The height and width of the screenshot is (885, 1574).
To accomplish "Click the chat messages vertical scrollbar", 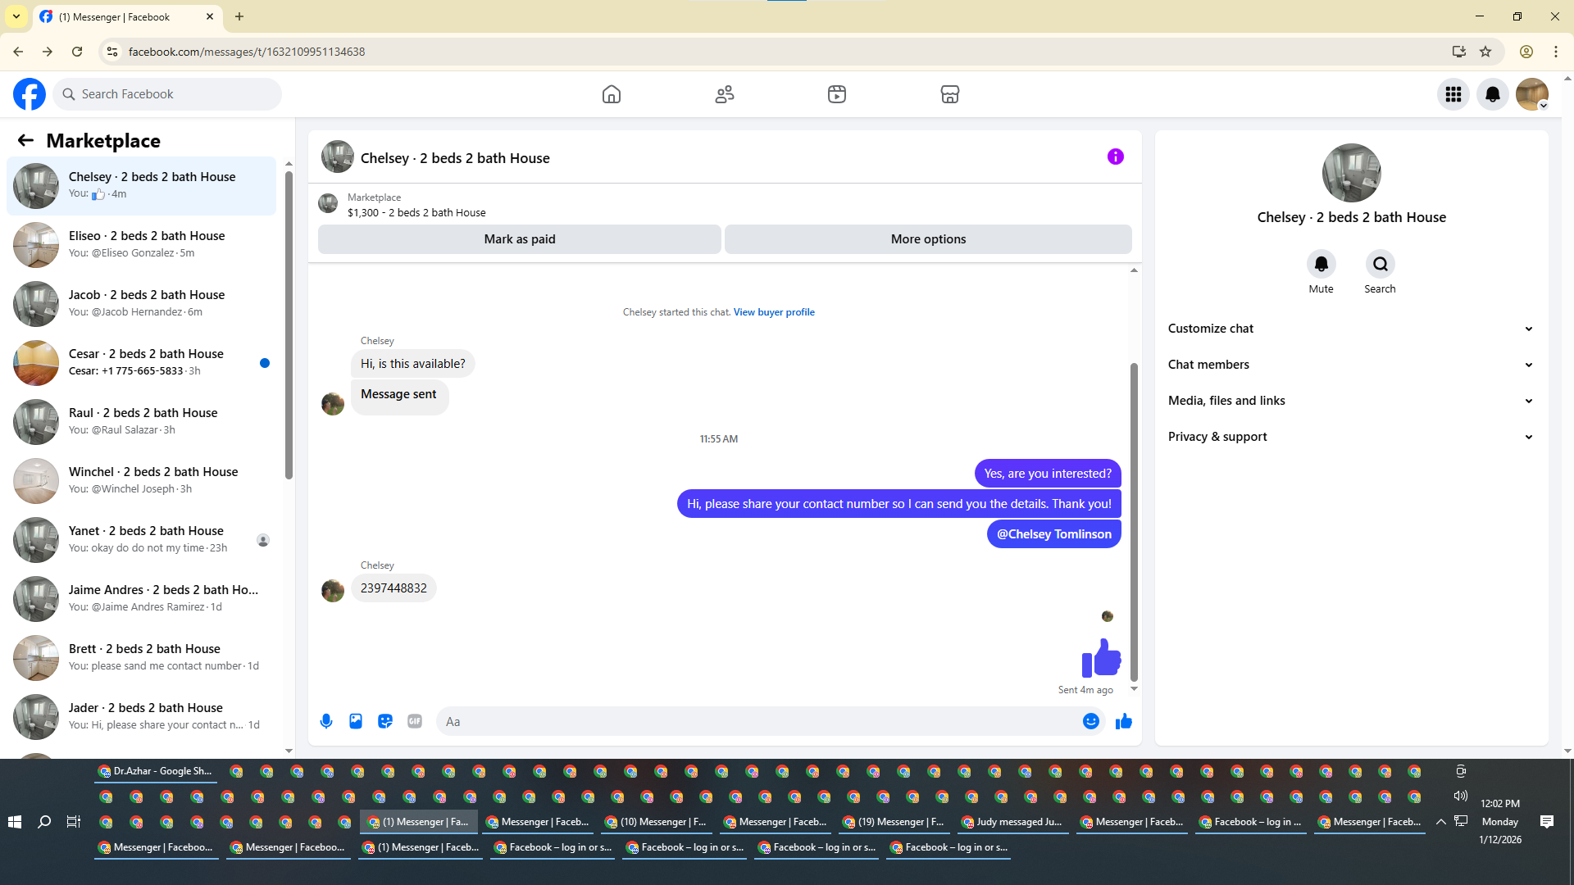I will click(1134, 521).
